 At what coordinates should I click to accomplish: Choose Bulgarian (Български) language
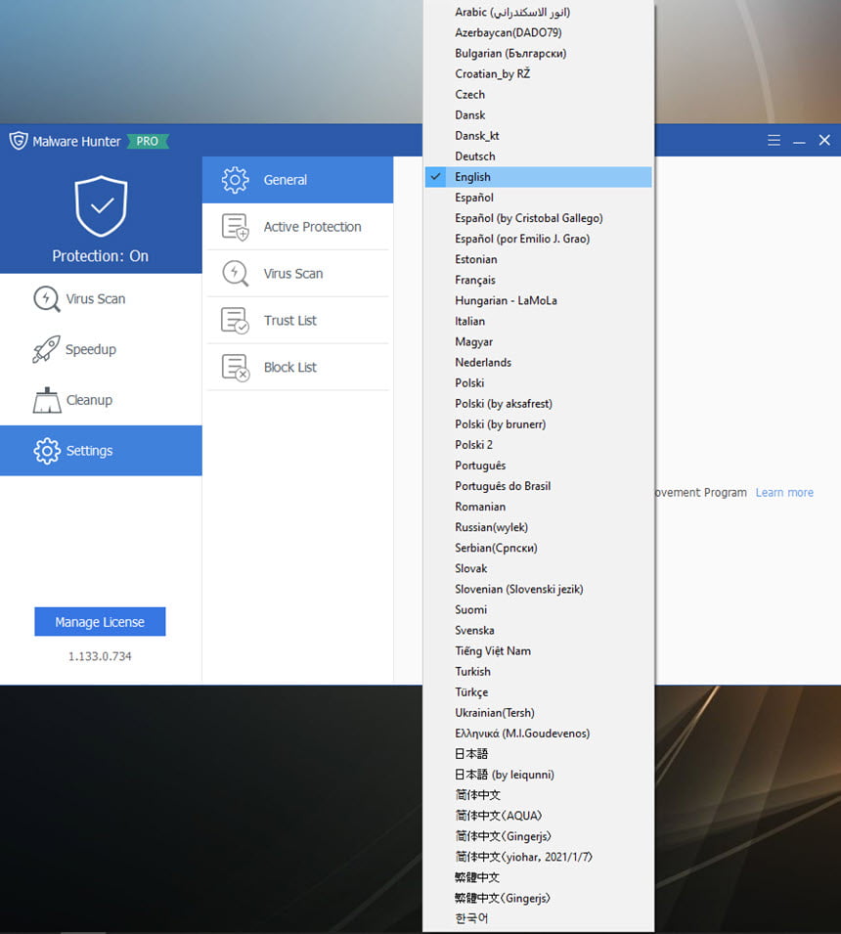click(x=539, y=54)
